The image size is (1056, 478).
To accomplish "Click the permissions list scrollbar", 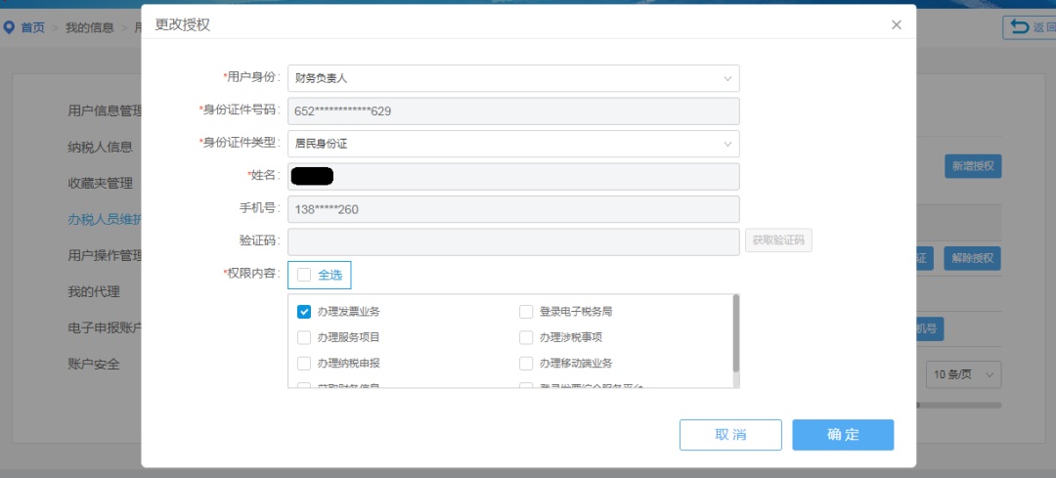I will (735, 332).
